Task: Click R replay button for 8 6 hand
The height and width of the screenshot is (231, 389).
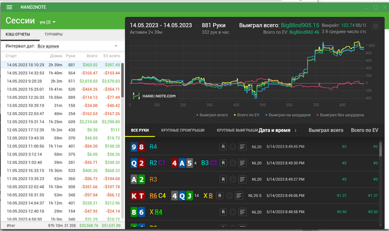Action: (x=223, y=212)
